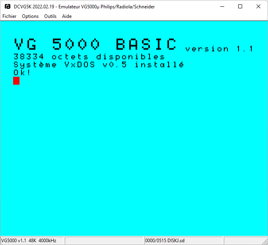
Task: Click the red cursor block in emulator
Action: coord(16,81)
